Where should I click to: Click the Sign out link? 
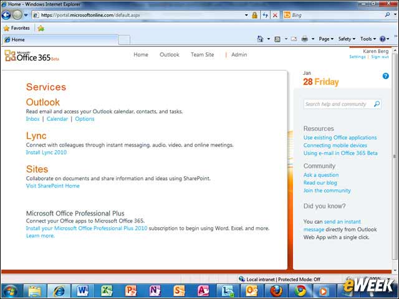380,57
